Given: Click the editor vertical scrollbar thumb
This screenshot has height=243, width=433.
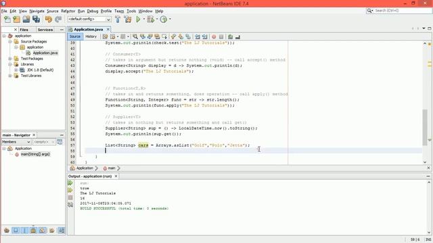Looking at the screenshot, I should 425,128.
